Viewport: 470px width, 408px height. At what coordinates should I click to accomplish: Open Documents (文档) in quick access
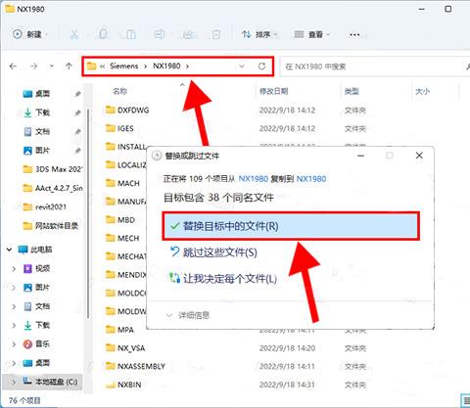pos(36,132)
